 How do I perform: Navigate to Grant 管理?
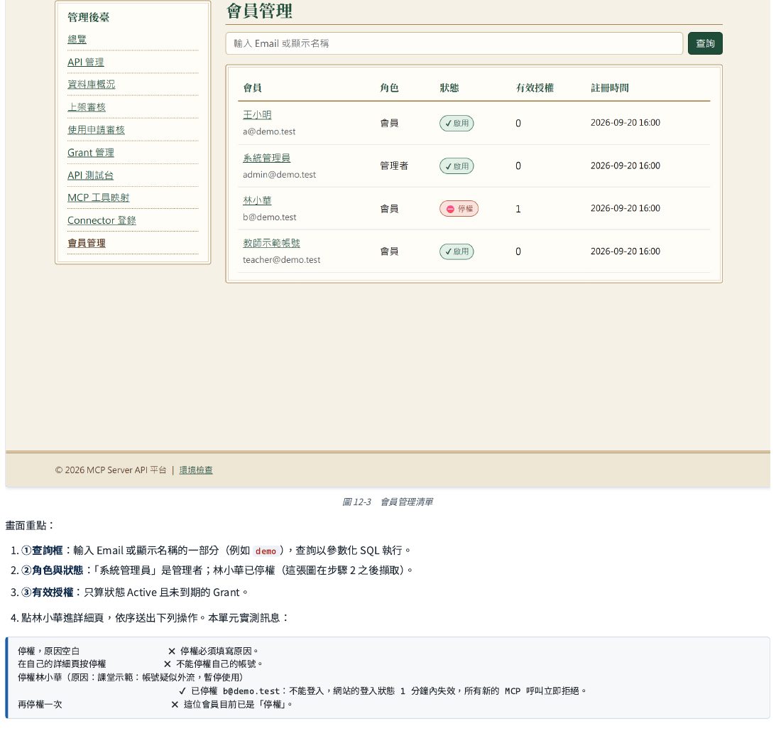coord(91,153)
